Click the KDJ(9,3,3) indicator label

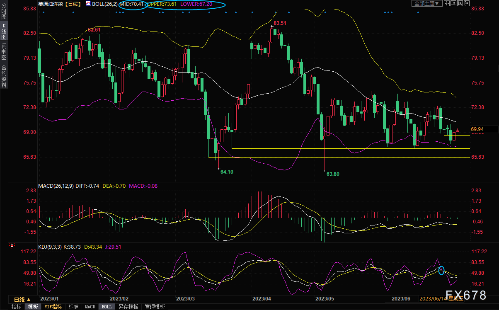point(50,247)
